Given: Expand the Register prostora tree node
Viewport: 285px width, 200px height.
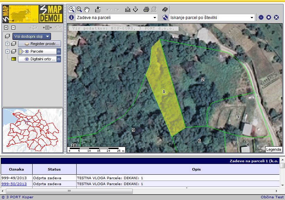Looking at the screenshot, I should (x=7, y=44).
